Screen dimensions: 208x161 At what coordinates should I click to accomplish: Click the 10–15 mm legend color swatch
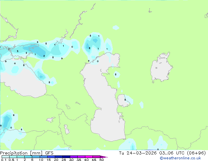coord(44,157)
